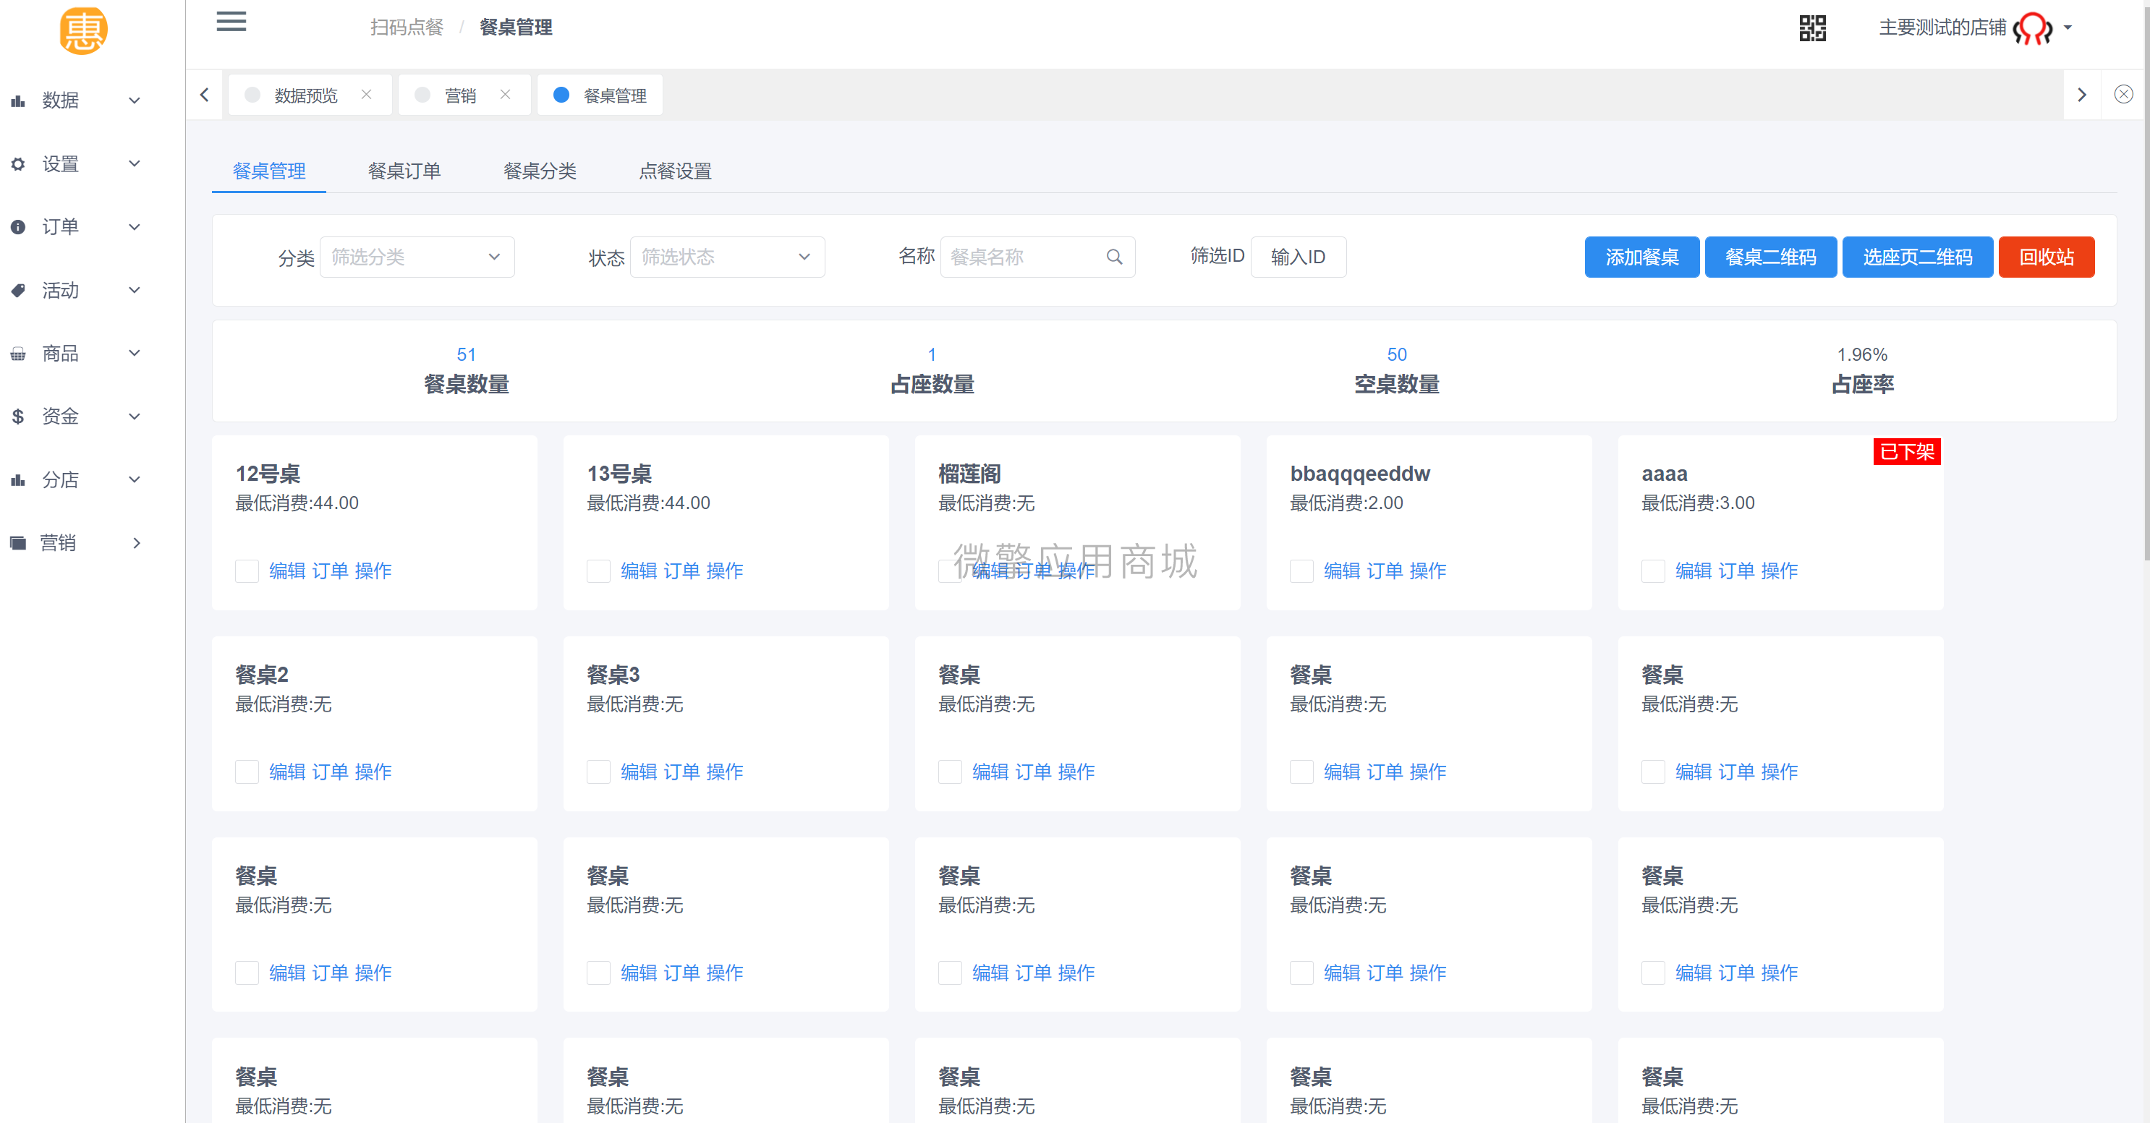2150x1123 pixels.
Task: Close the 数据预览 tab
Action: (366, 94)
